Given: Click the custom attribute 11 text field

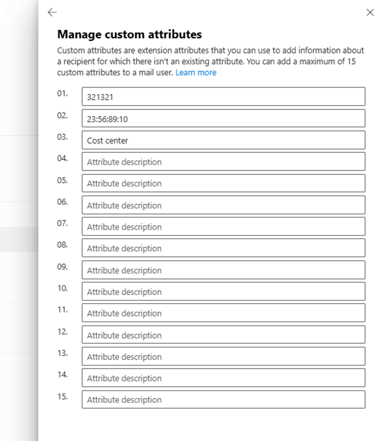Looking at the screenshot, I should pos(223,313).
